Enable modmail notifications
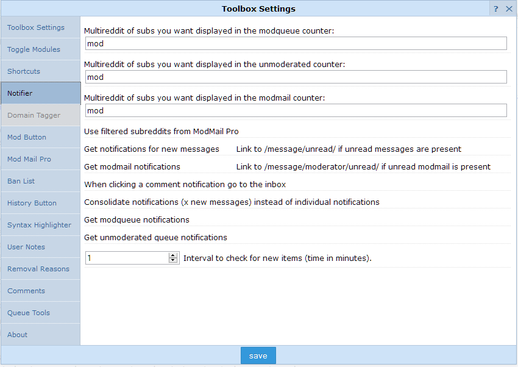Image resolution: width=518 pixels, height=367 pixels. (x=134, y=166)
